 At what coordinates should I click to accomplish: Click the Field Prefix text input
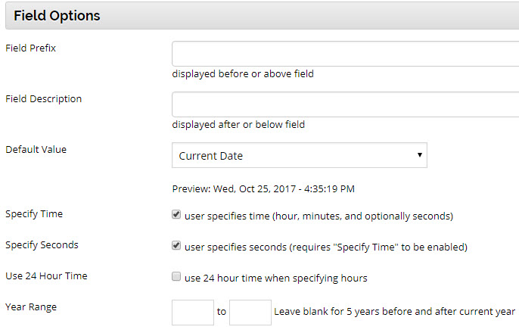coord(345,54)
